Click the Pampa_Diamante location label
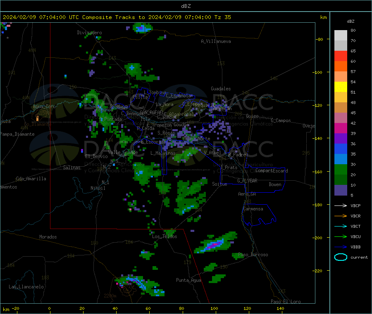This screenshot has width=372, height=314. 17,134
